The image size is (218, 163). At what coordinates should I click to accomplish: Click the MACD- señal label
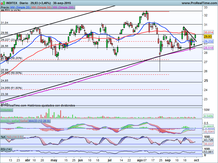pos(10,121)
